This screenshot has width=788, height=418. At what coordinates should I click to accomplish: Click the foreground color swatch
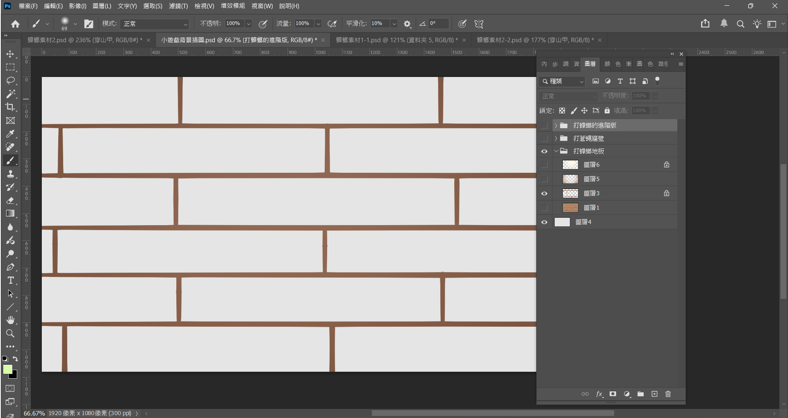(7, 369)
